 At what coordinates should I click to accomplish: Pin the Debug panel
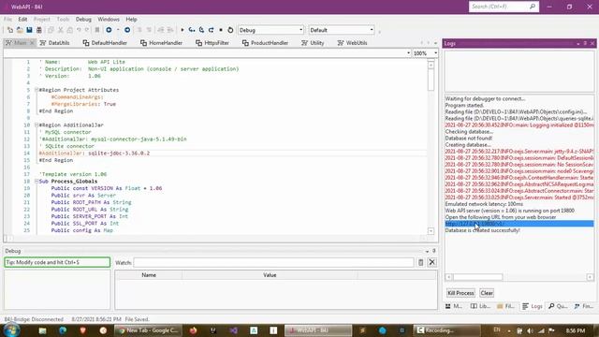click(434, 251)
